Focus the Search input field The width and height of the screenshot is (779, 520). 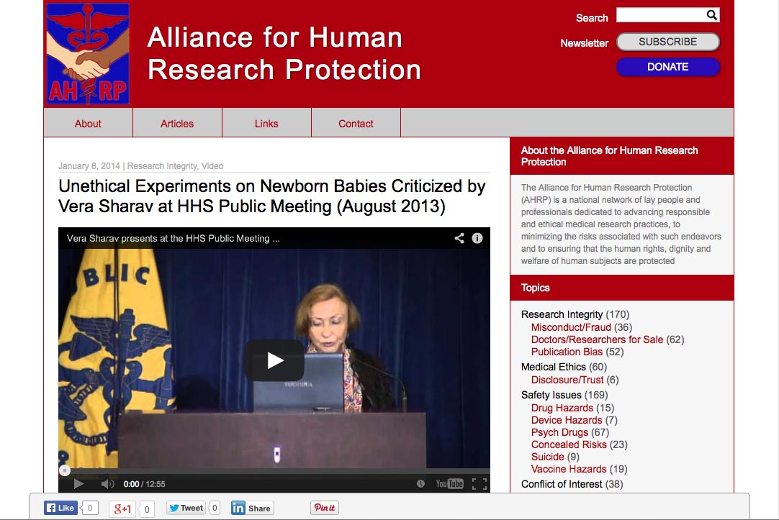661,15
